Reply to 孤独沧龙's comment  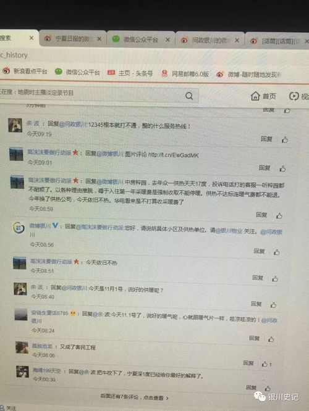coord(248,363)
